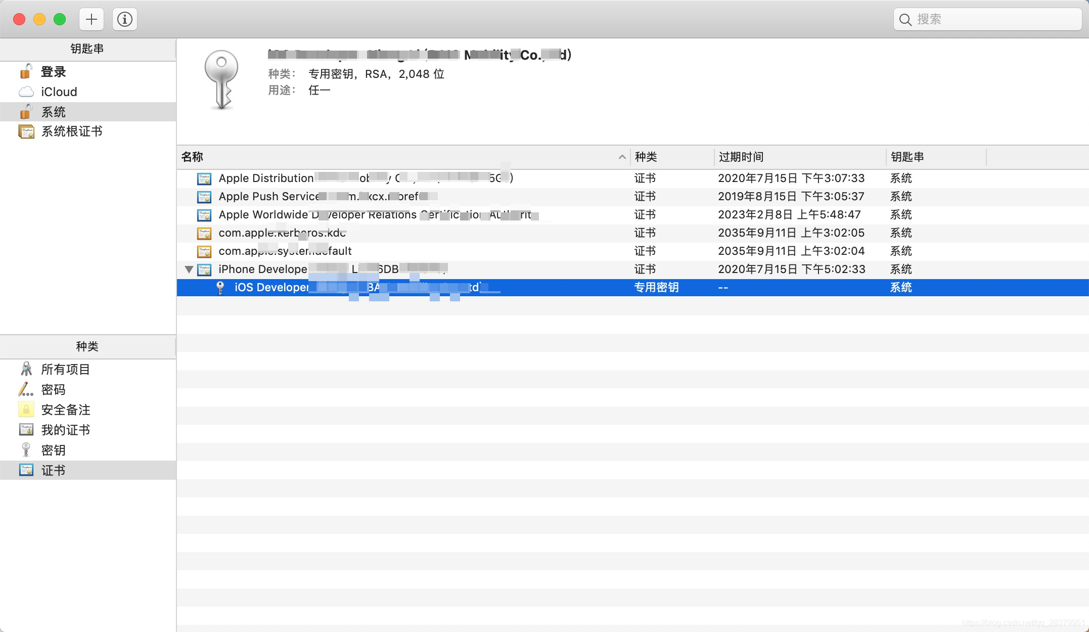Show 证书 category
This screenshot has width=1089, height=632.
click(x=88, y=470)
